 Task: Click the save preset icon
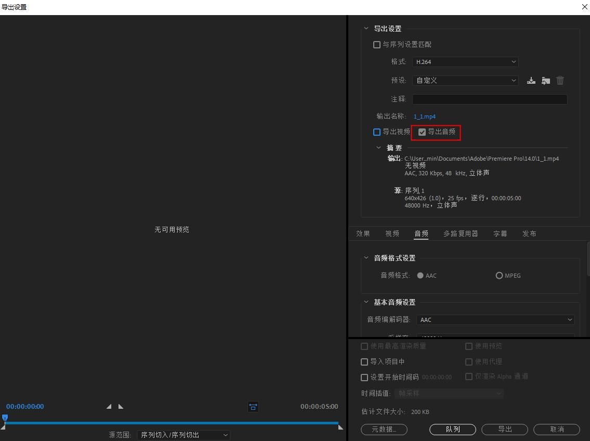point(531,81)
